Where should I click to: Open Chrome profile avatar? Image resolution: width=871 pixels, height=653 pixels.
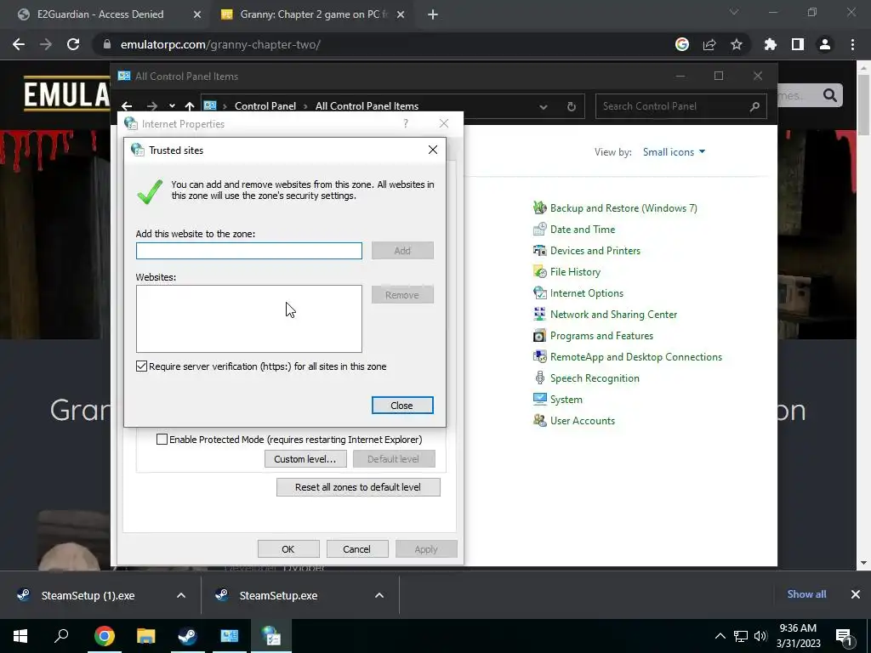[825, 44]
